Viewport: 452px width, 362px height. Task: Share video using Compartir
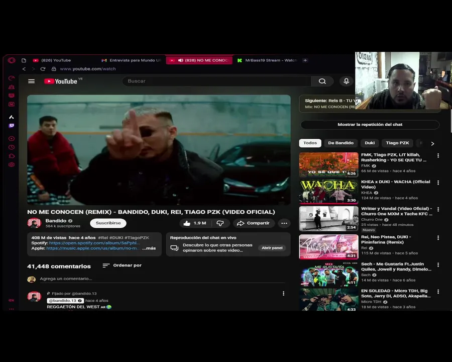click(x=253, y=223)
